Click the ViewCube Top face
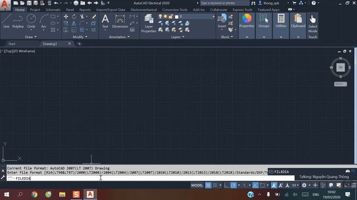The image size is (357, 200). [x=341, y=67]
